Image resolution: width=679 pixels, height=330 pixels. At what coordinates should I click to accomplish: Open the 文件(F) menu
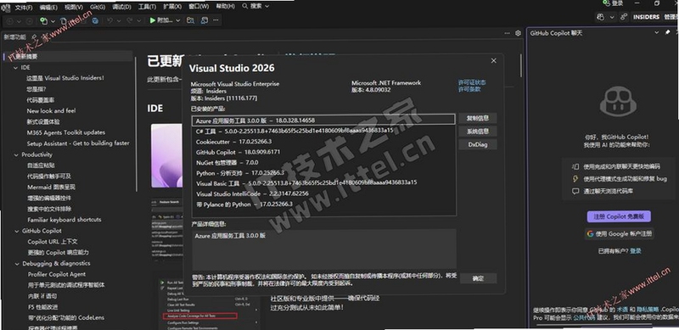tap(24, 8)
